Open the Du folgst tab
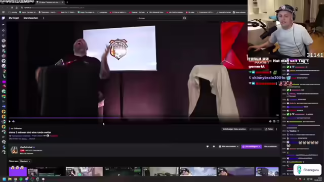Viewport: 324px width, 182px height. click(x=14, y=18)
